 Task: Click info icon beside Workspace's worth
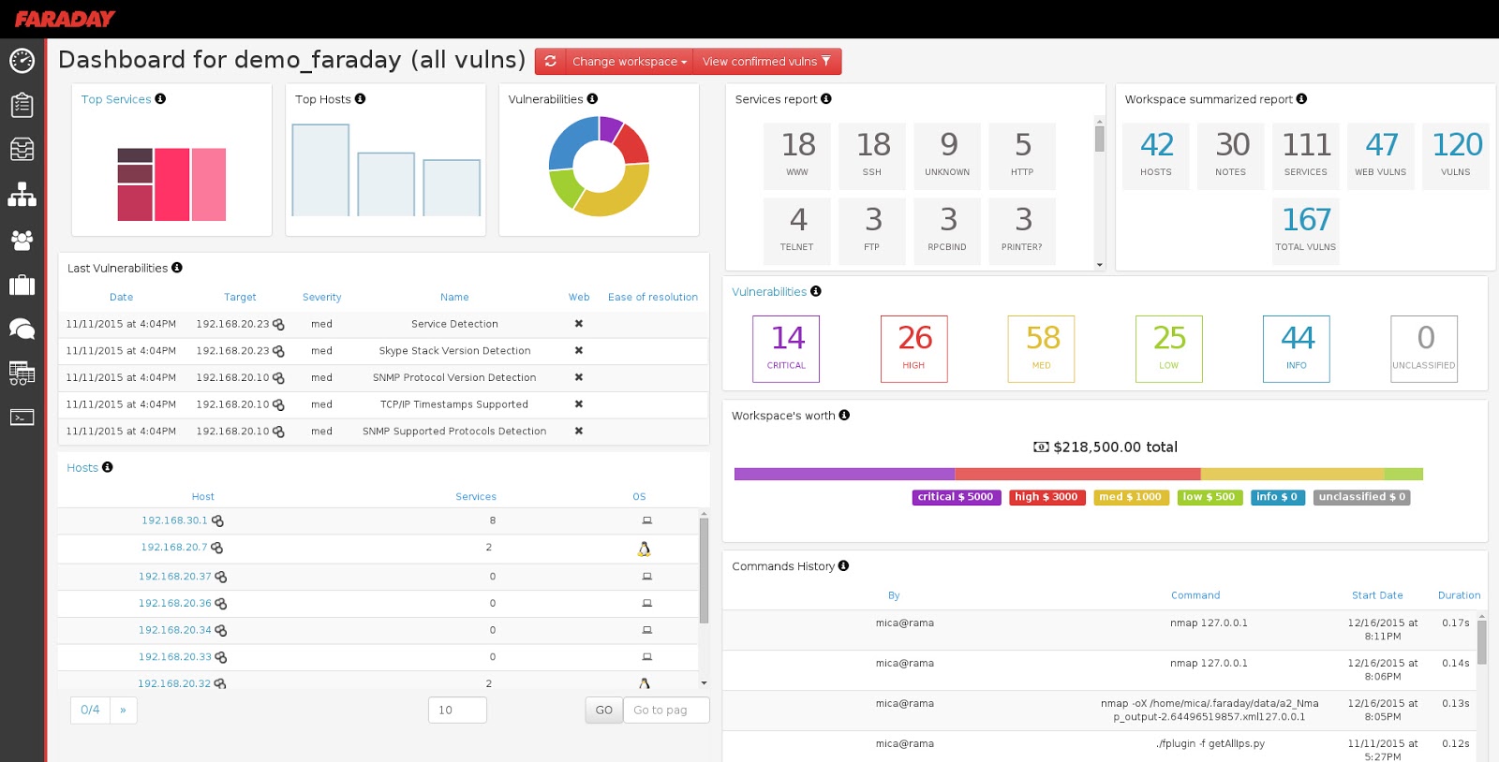click(x=844, y=415)
